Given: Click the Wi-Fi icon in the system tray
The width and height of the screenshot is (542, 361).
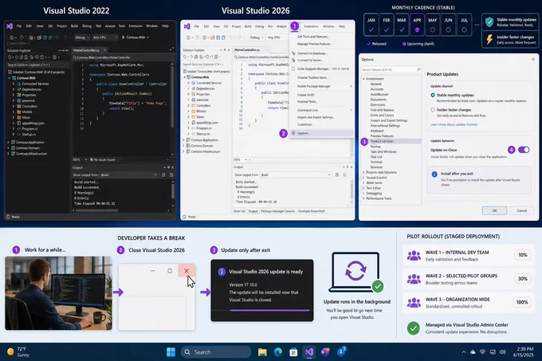Looking at the screenshot, I should click(x=482, y=351).
